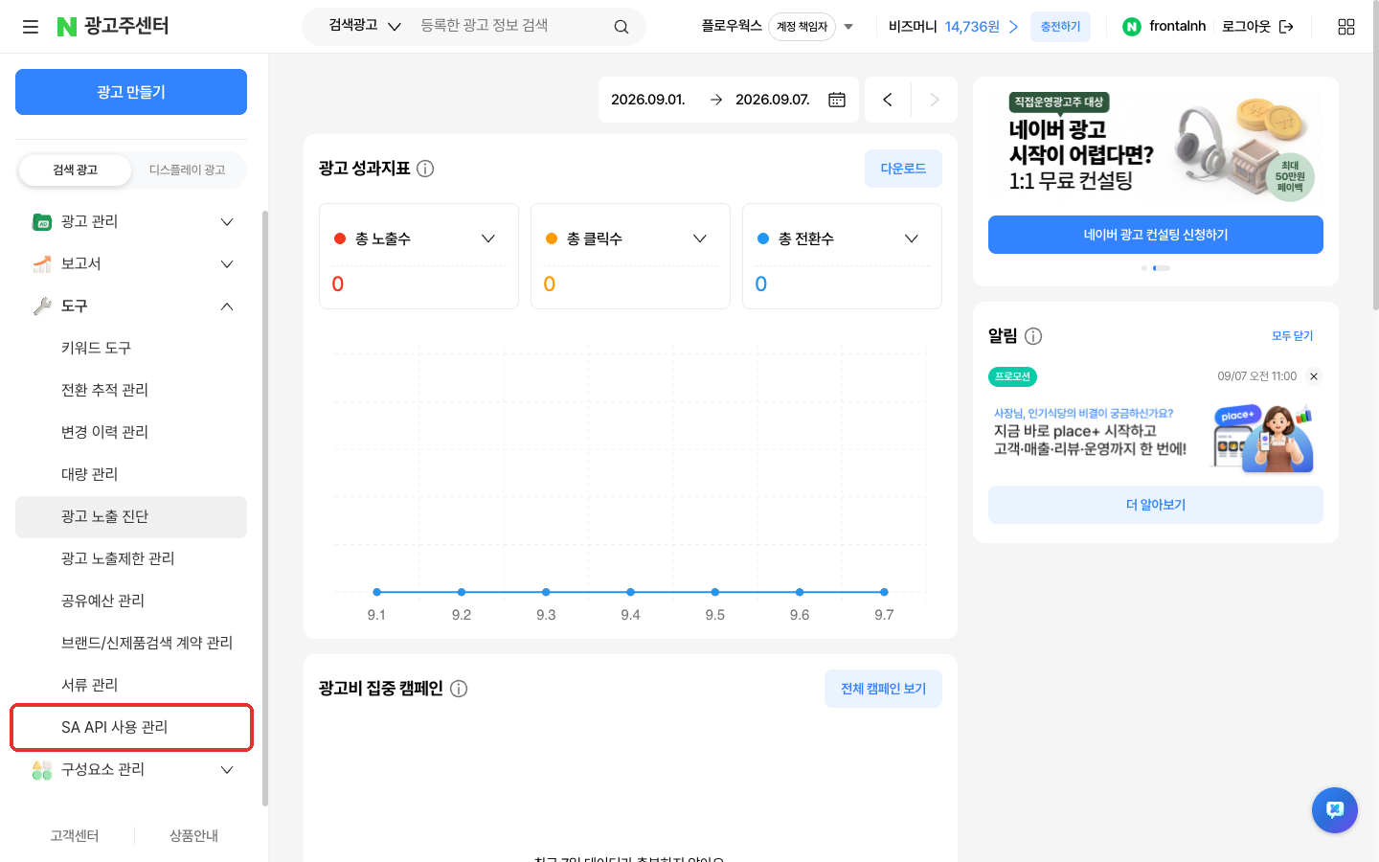Expand the 구성요소 관리 chevron
Screen dimensions: 1379x862
click(227, 770)
